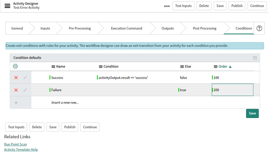This screenshot has height=154, width=268.
Task: Click the Name column header
Action: [x=61, y=67]
